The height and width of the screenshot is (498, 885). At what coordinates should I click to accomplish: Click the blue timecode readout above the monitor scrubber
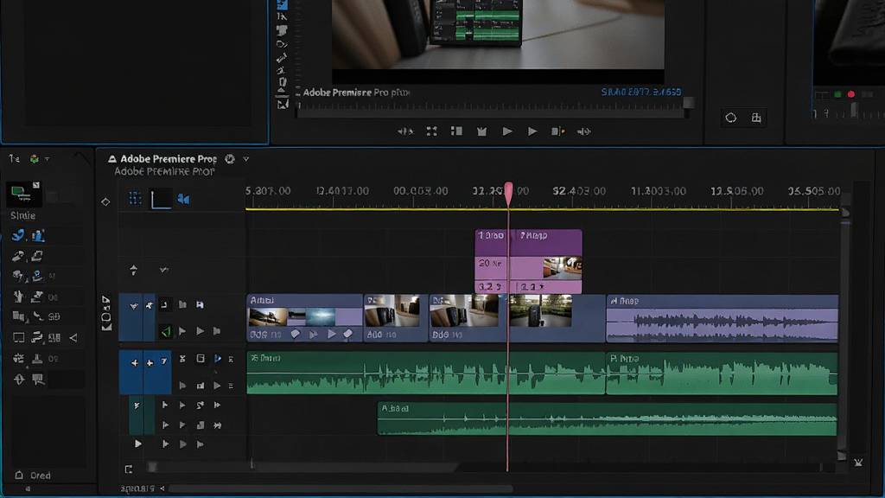pyautogui.click(x=641, y=92)
